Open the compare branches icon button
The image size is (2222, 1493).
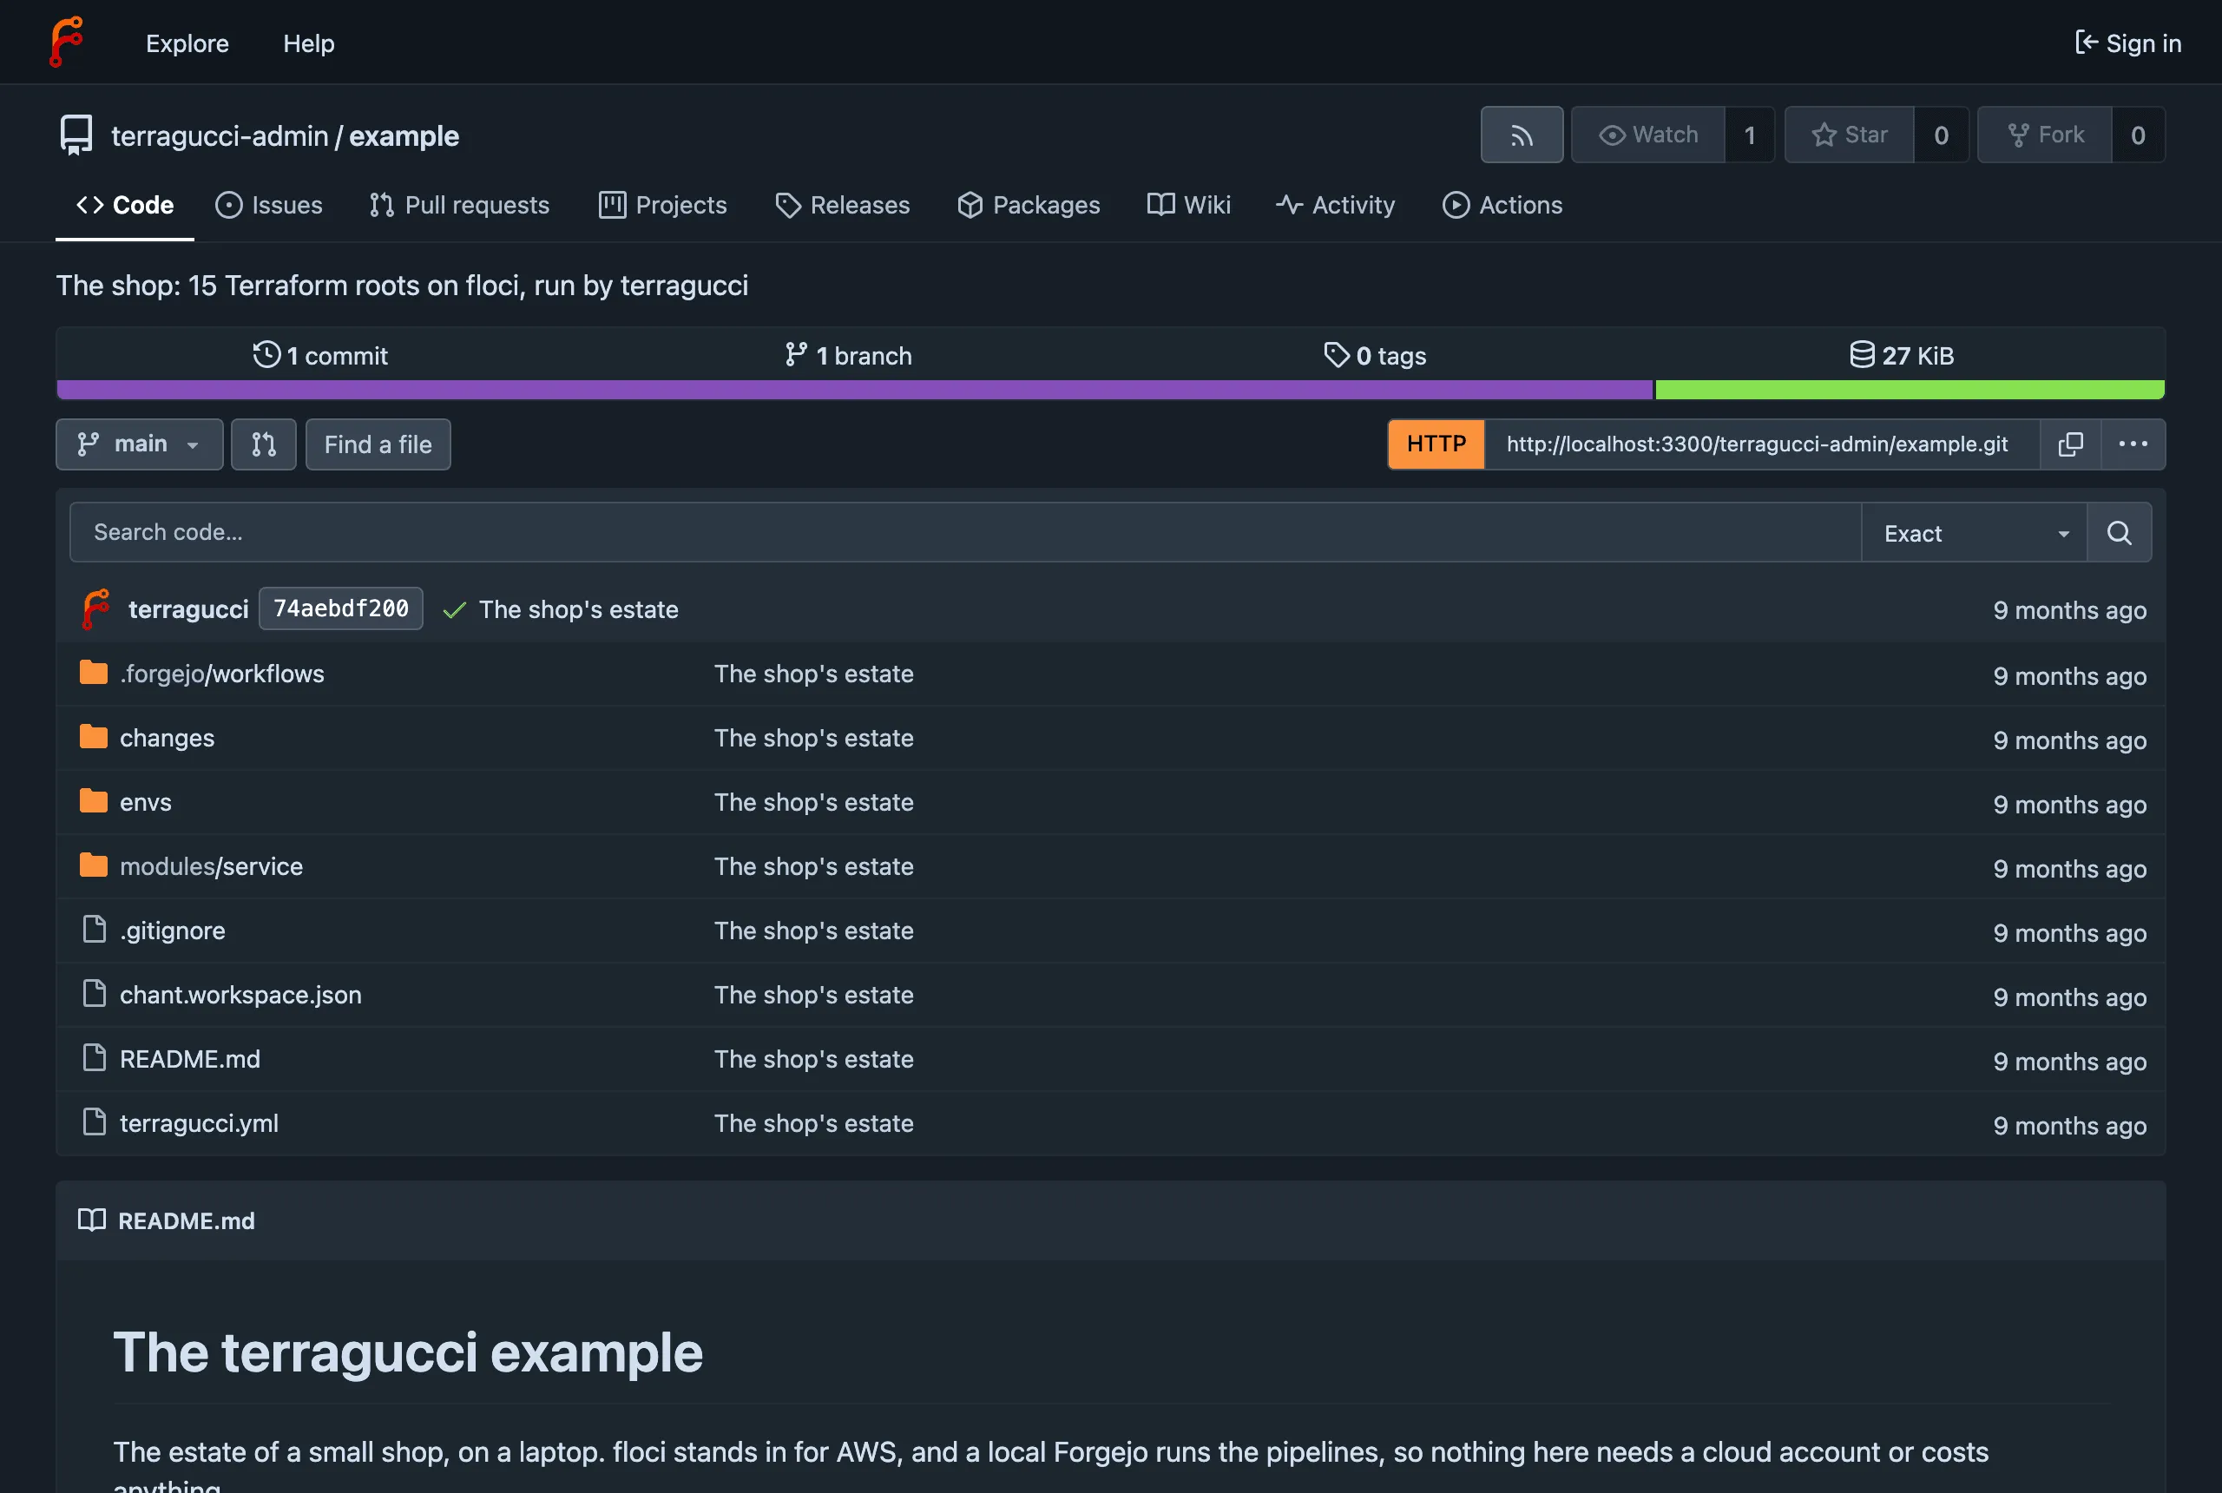click(264, 444)
